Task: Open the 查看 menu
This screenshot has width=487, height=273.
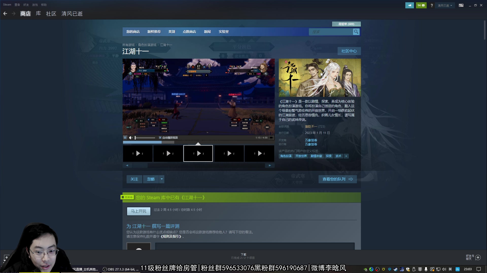Action: point(17,5)
